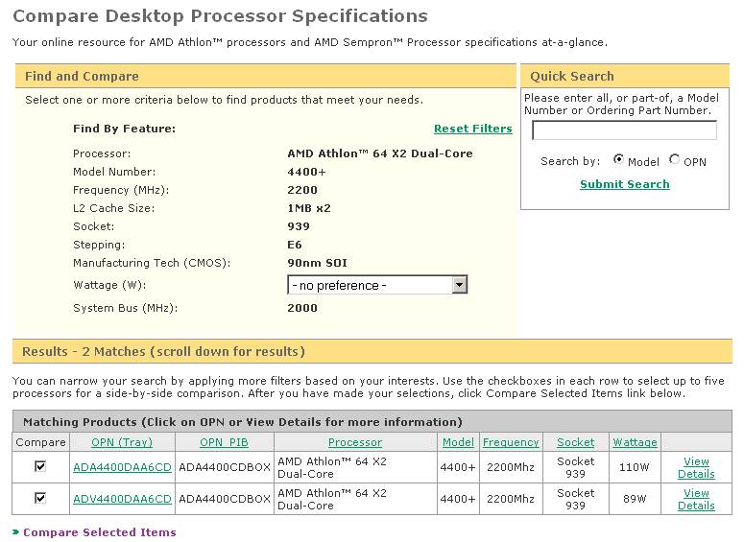
Task: Click the 89W wattage cell
Action: 635,499
